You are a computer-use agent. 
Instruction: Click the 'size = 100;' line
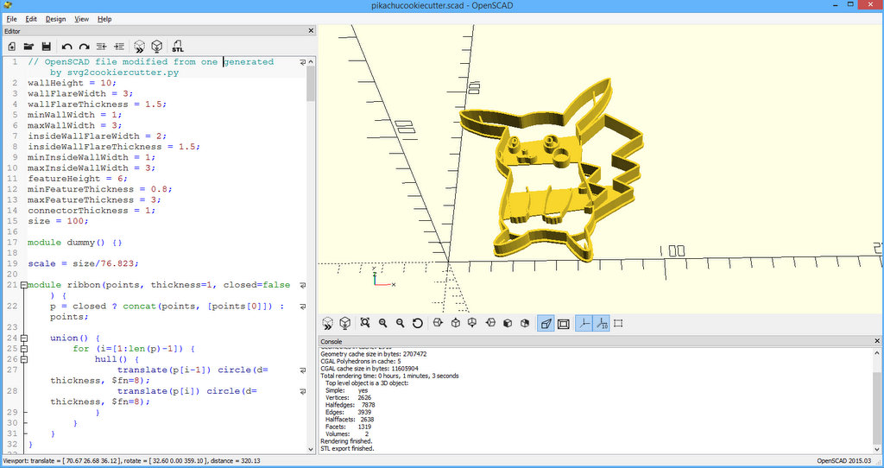click(58, 221)
